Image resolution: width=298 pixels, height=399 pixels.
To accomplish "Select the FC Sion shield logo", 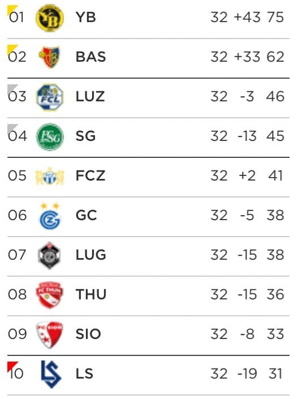I will (50, 334).
